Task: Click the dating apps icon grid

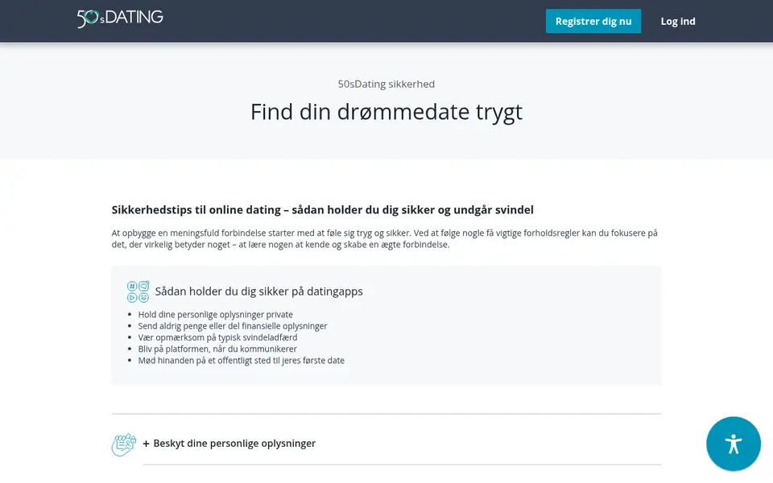Action: click(x=138, y=291)
